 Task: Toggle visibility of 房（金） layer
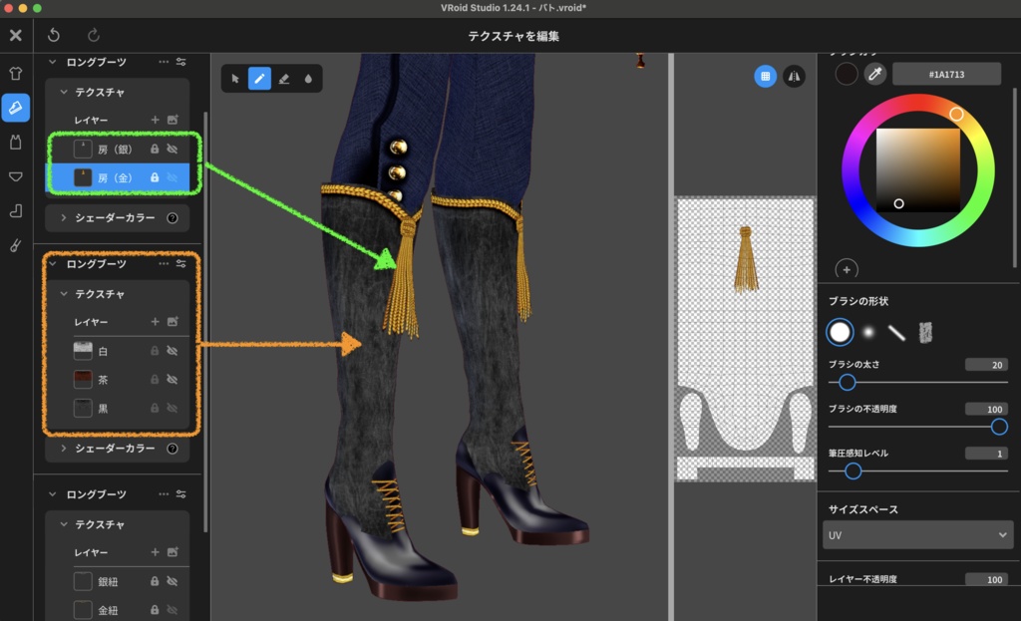[172, 177]
